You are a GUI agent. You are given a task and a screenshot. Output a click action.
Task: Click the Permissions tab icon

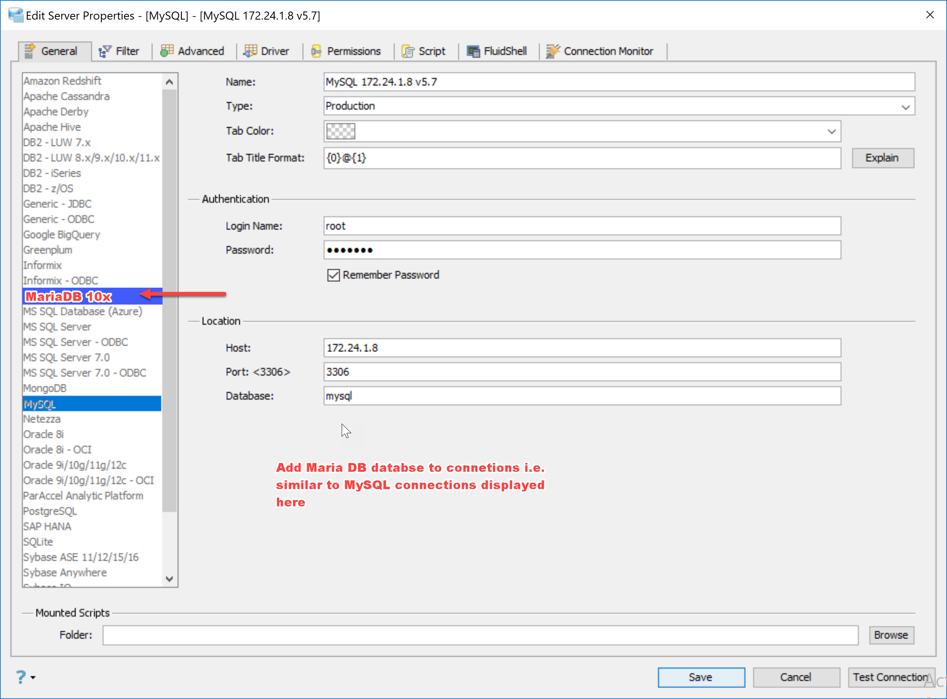(x=316, y=51)
